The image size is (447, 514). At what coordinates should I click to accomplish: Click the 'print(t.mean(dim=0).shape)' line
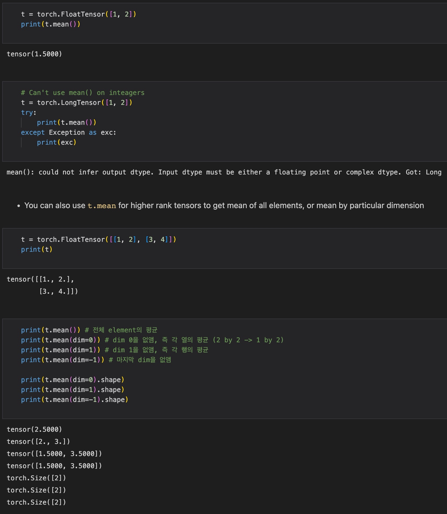(73, 380)
